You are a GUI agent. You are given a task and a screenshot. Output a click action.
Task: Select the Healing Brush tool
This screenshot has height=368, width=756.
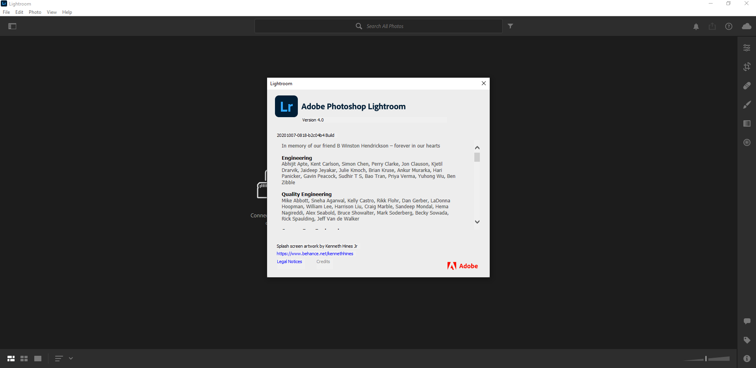point(747,86)
